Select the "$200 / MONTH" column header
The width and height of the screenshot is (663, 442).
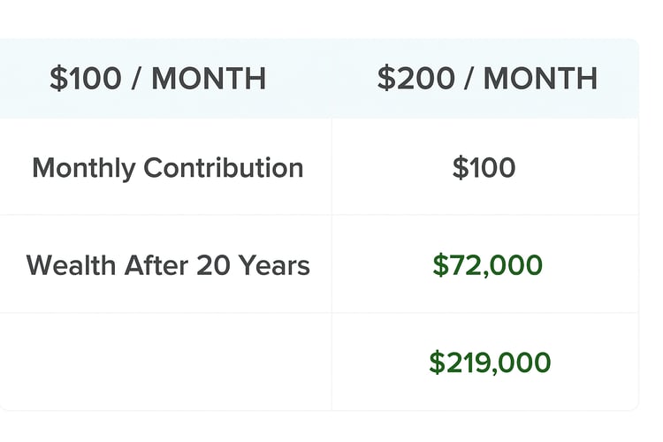click(x=487, y=79)
